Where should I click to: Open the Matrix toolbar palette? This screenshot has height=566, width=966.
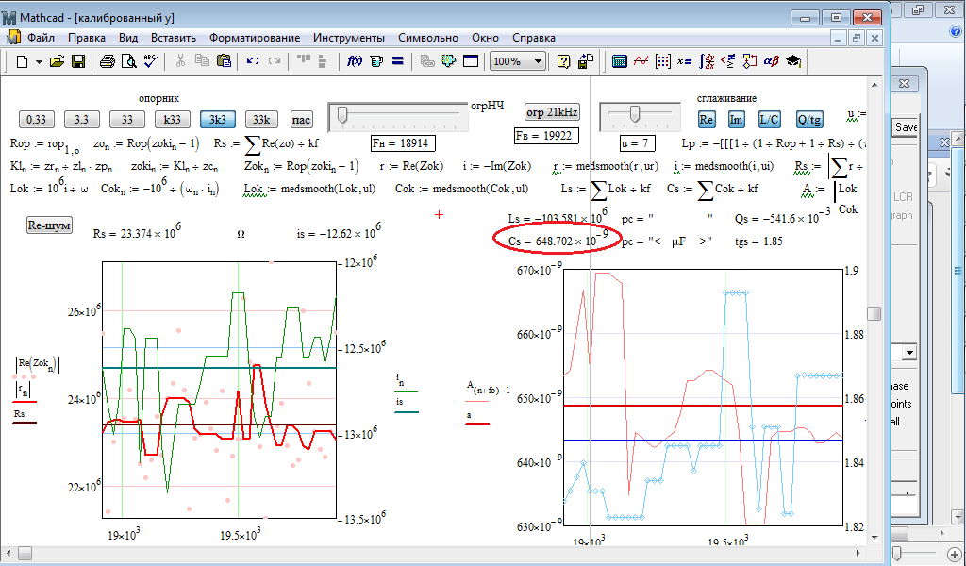point(662,61)
